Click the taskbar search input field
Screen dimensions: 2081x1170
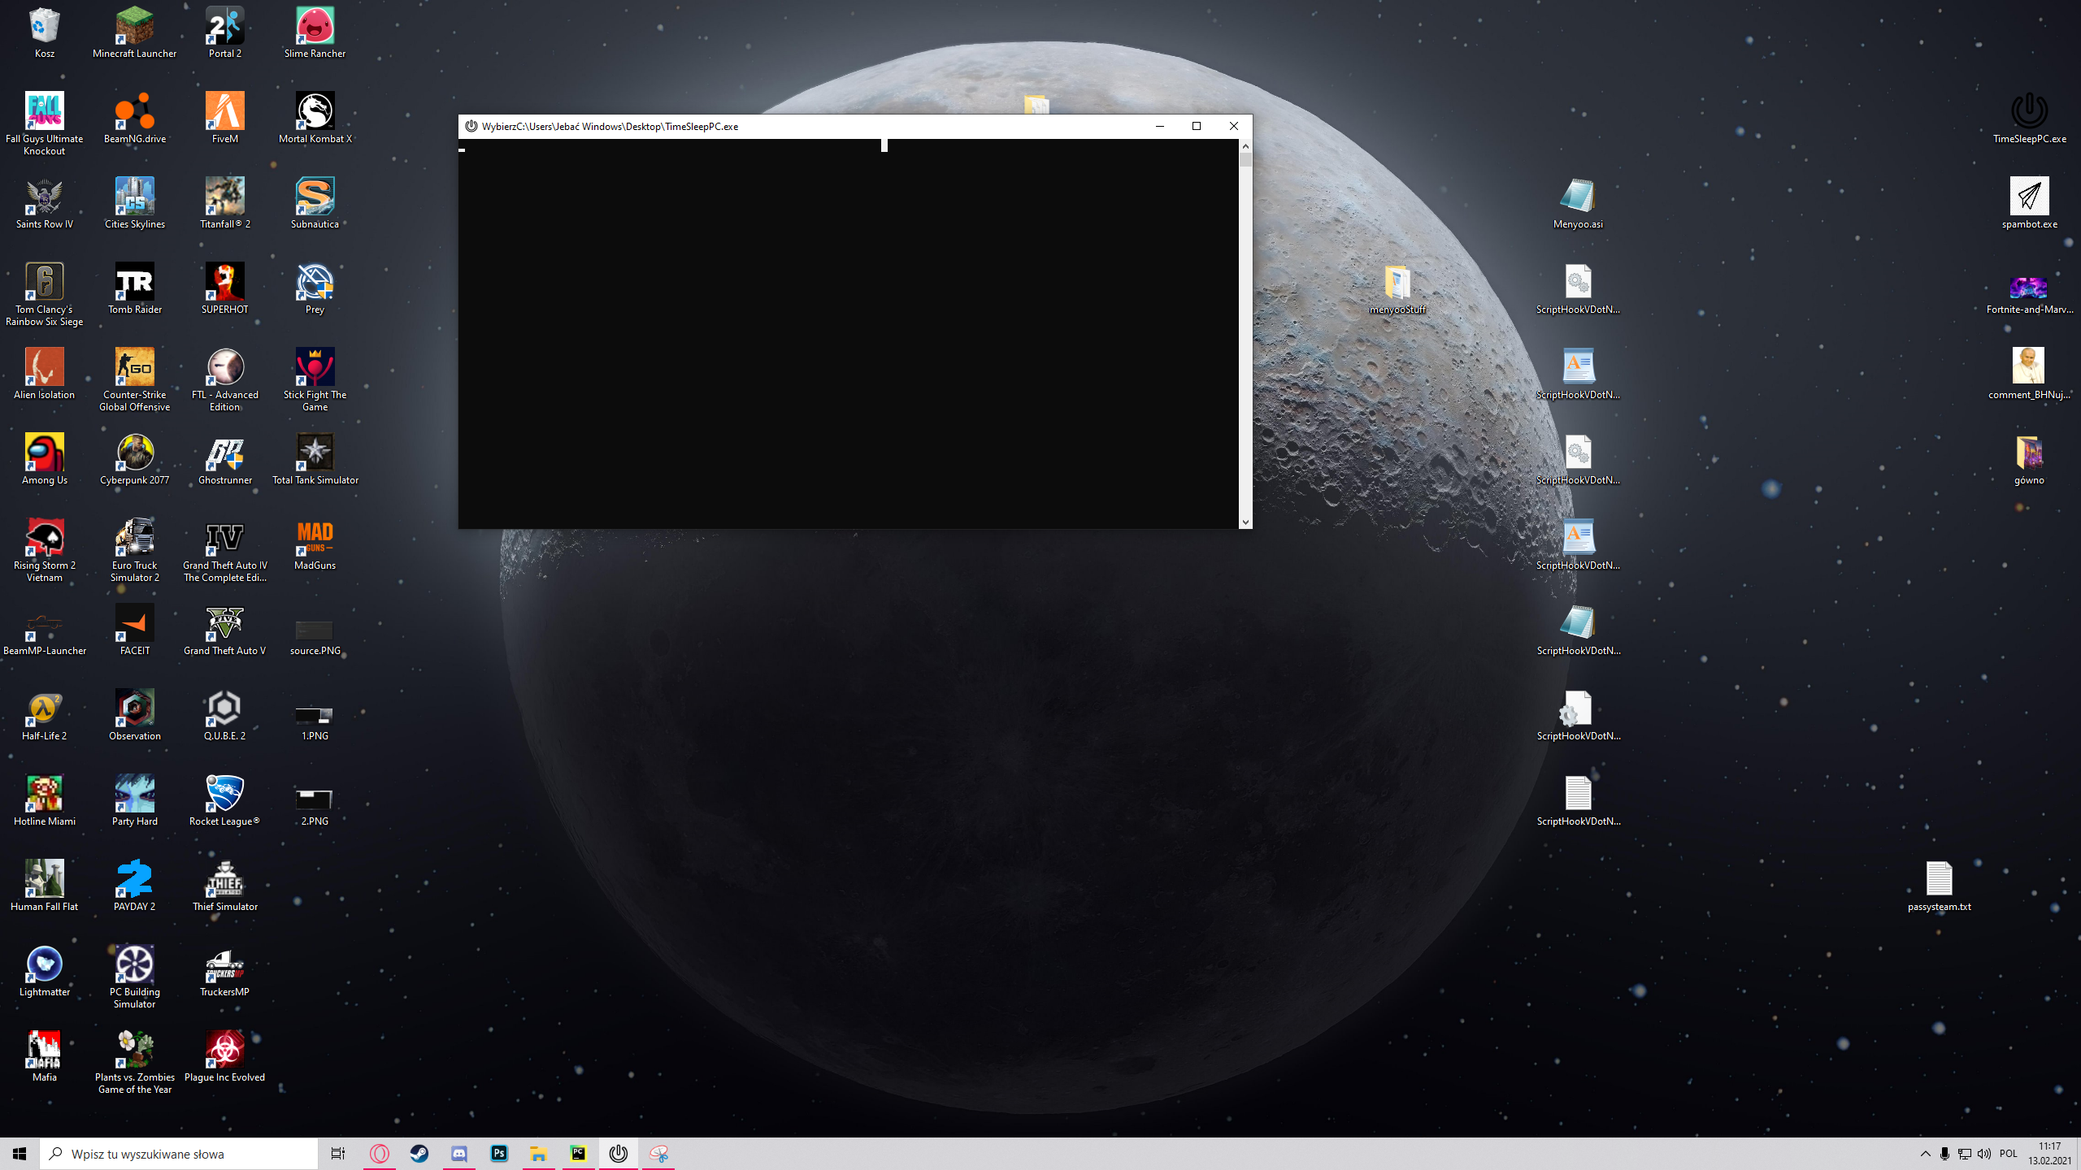pyautogui.click(x=179, y=1154)
